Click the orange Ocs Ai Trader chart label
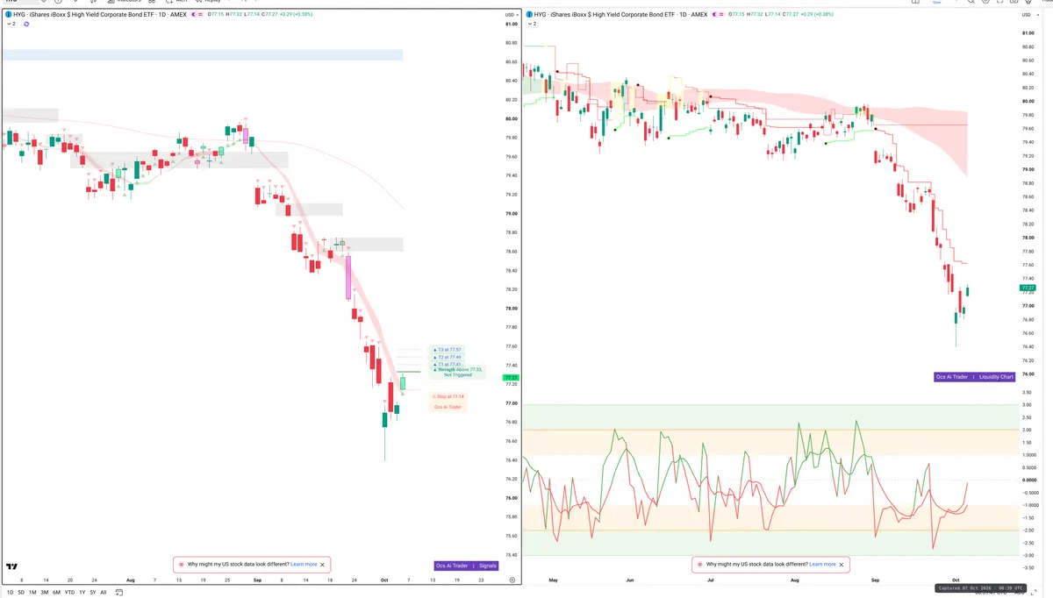 [448, 407]
